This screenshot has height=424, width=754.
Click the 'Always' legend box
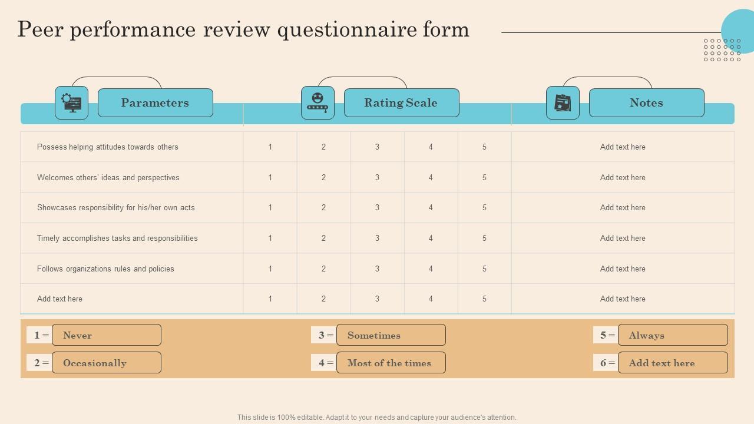(672, 335)
